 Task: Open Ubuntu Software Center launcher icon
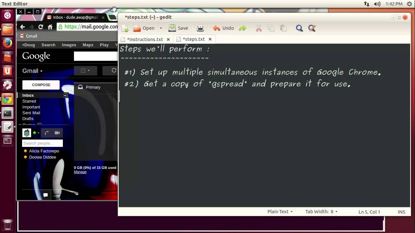pyautogui.click(x=7, y=57)
